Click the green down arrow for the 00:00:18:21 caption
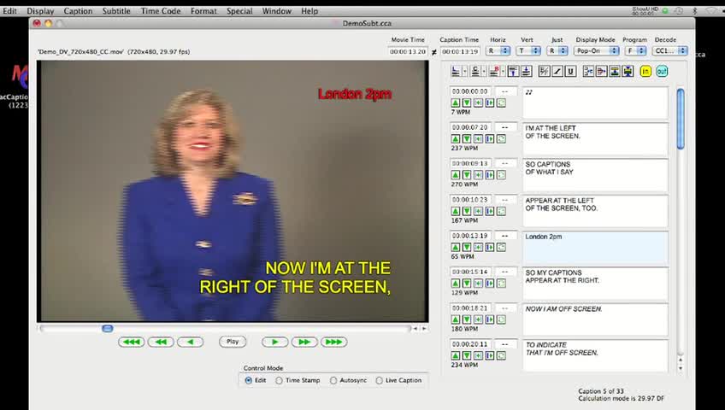 coord(467,319)
